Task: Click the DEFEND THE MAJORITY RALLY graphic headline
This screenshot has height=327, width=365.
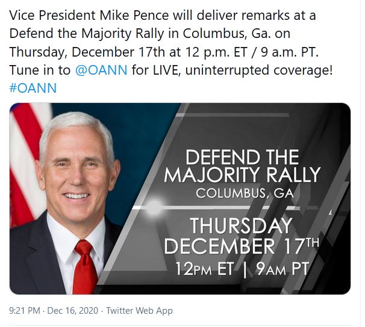Action: 242,167
